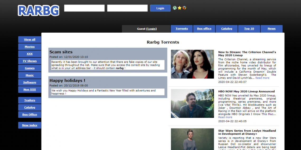Open TV Shows category in sidebar
The width and height of the screenshot is (301, 150).
coord(30,61)
